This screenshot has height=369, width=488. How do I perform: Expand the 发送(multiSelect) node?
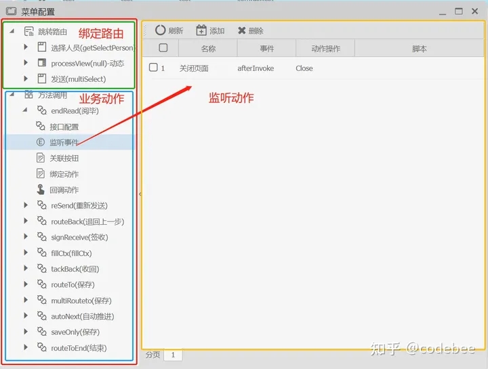point(26,79)
